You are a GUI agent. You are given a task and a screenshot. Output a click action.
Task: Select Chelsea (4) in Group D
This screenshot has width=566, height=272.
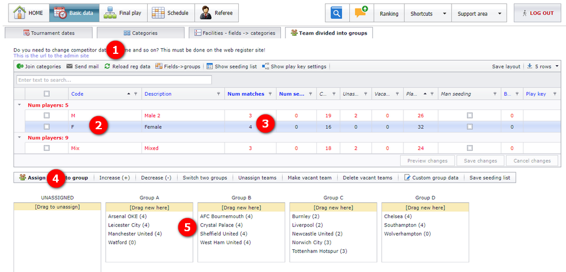(398, 216)
